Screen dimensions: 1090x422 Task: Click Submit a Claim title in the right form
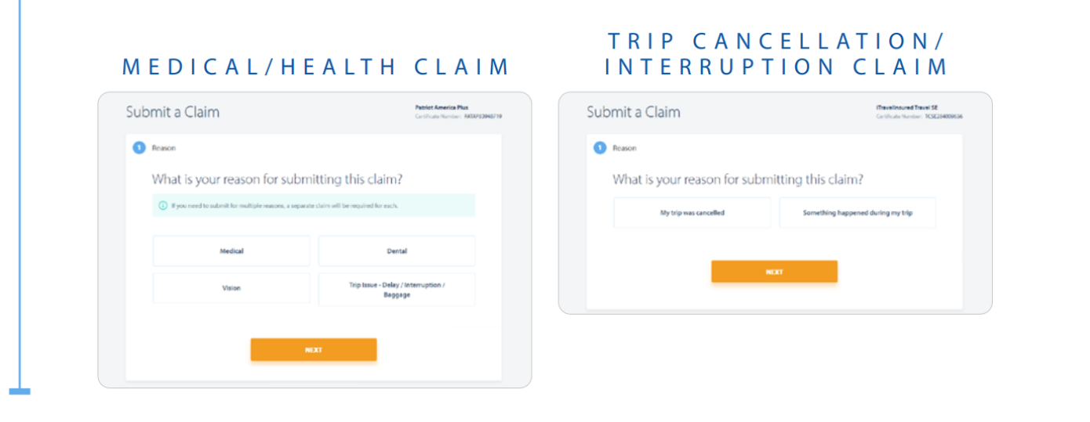point(634,112)
